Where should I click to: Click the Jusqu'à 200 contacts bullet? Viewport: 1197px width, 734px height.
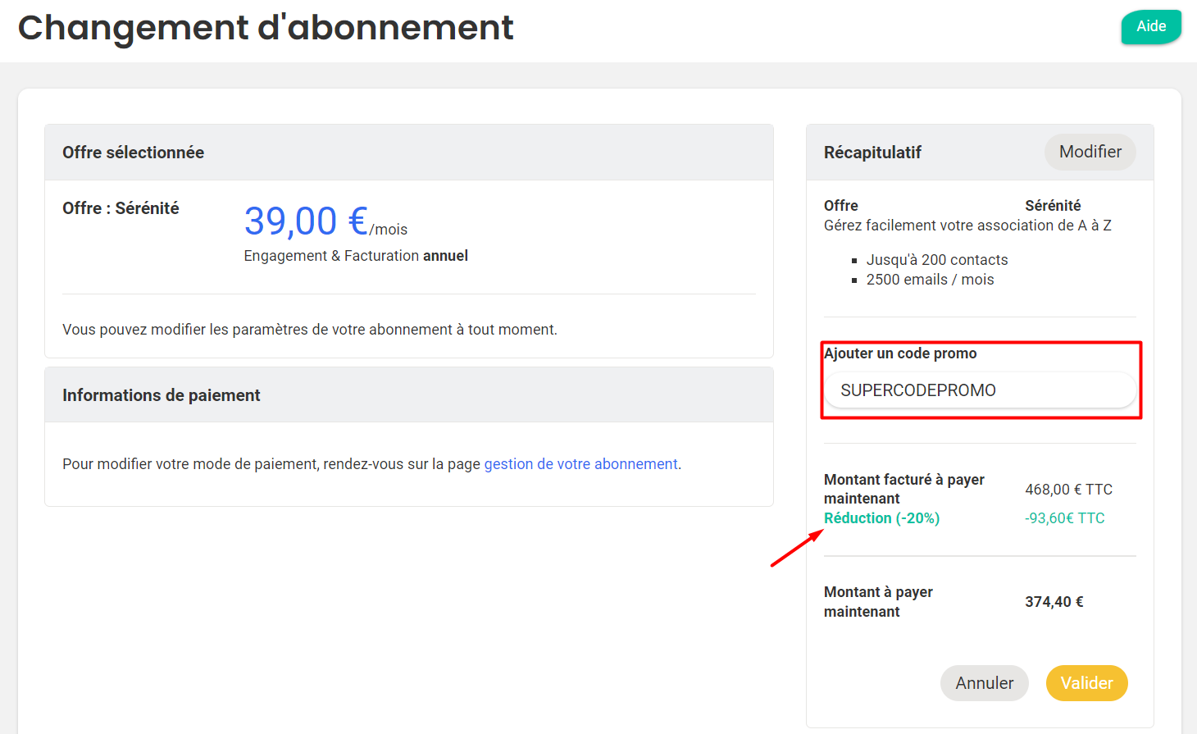(x=937, y=260)
